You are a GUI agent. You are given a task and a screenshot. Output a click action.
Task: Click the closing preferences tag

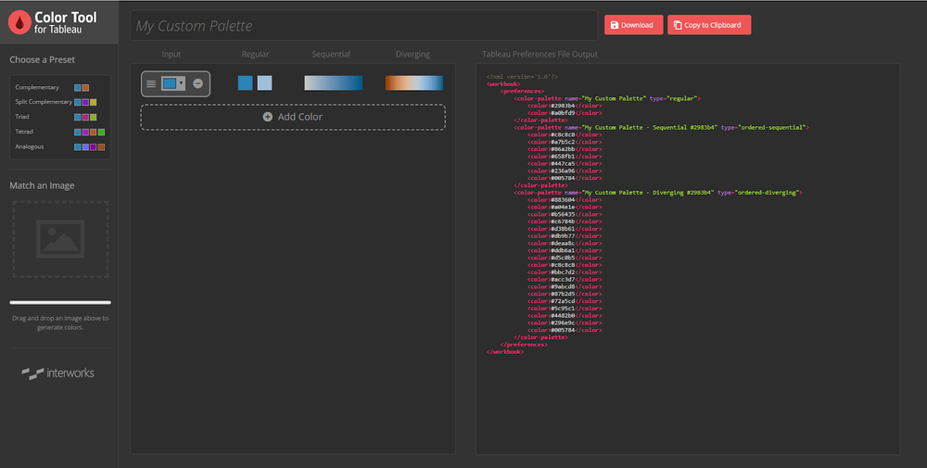[x=525, y=345]
